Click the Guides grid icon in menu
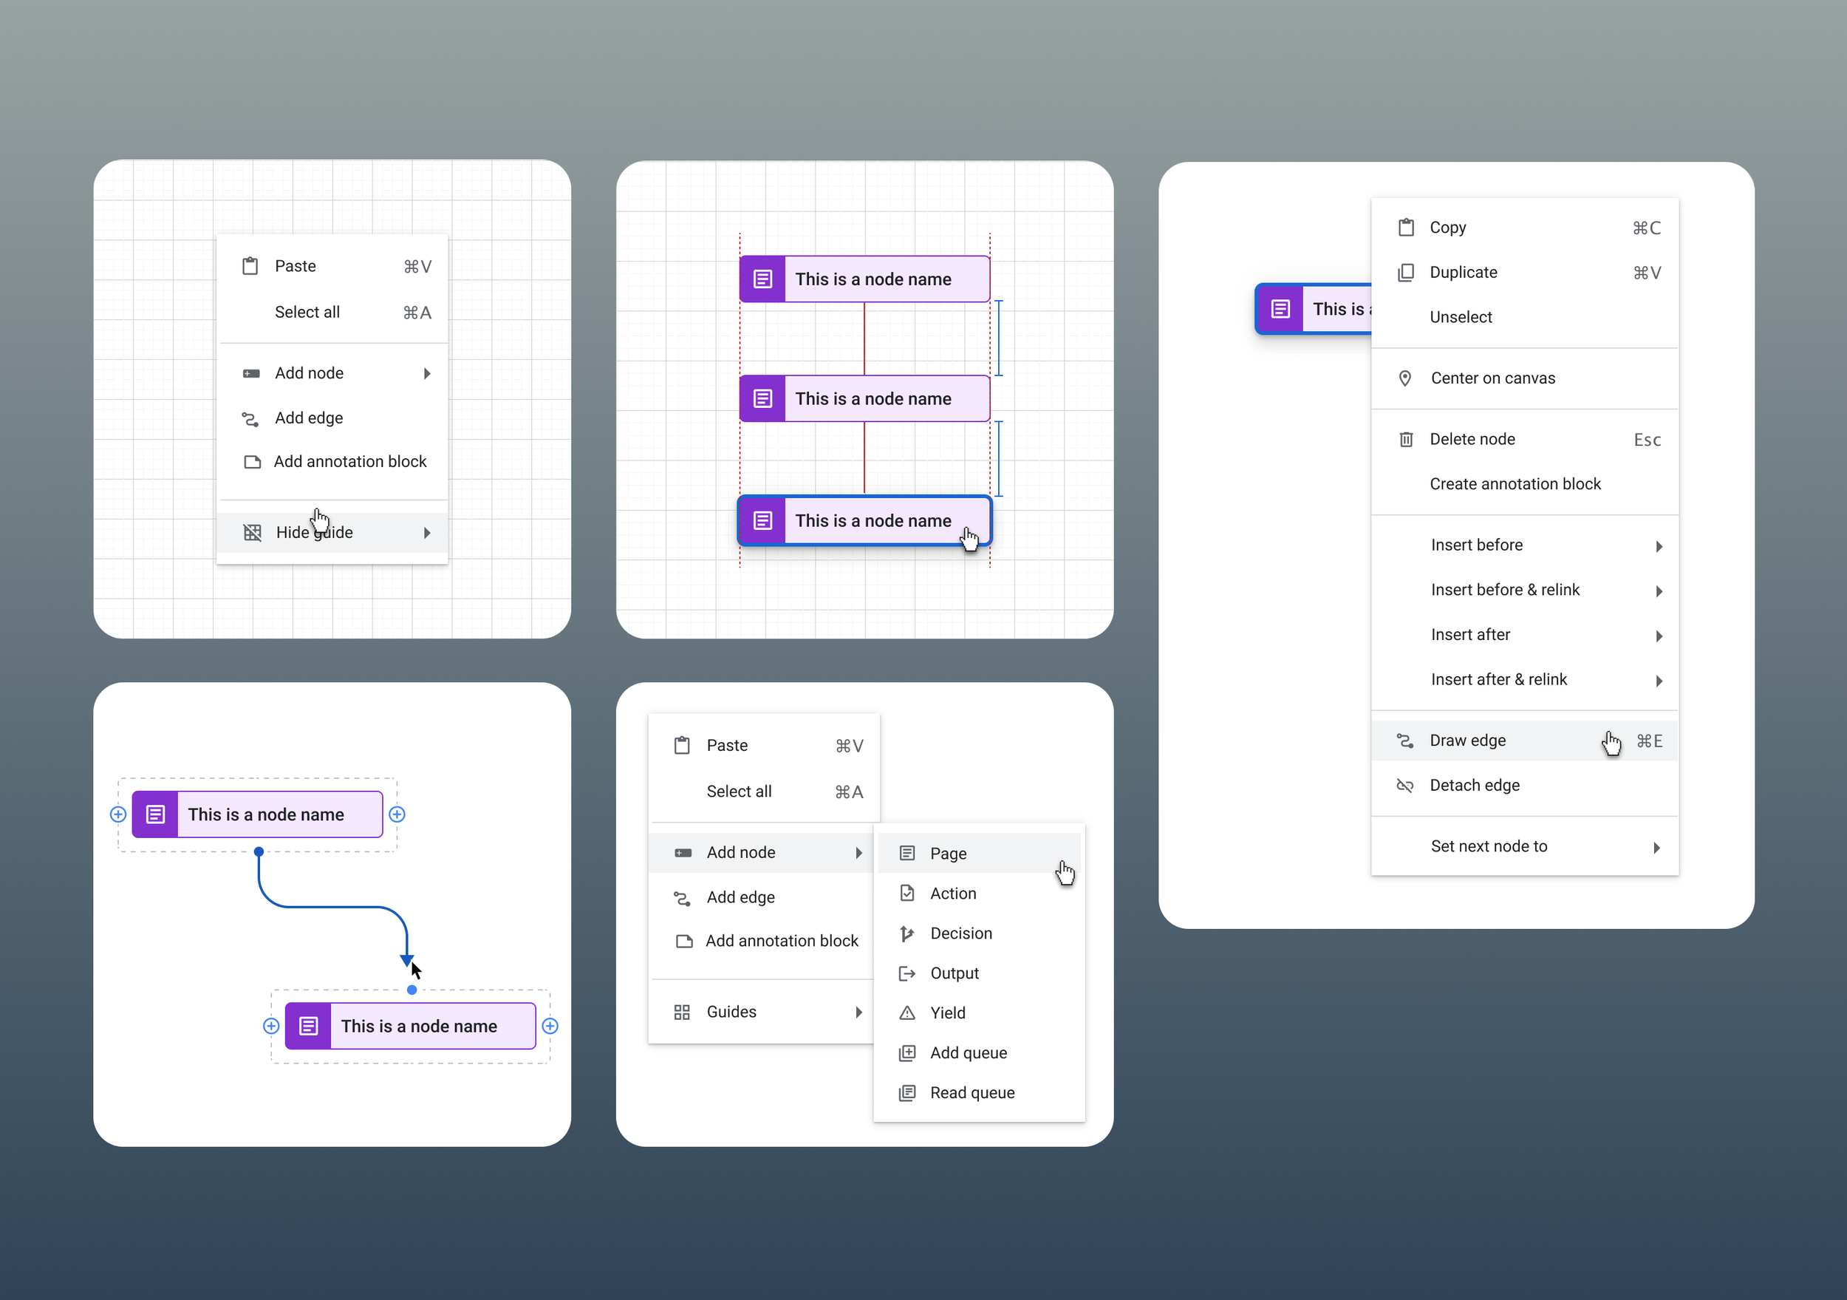 [681, 1012]
